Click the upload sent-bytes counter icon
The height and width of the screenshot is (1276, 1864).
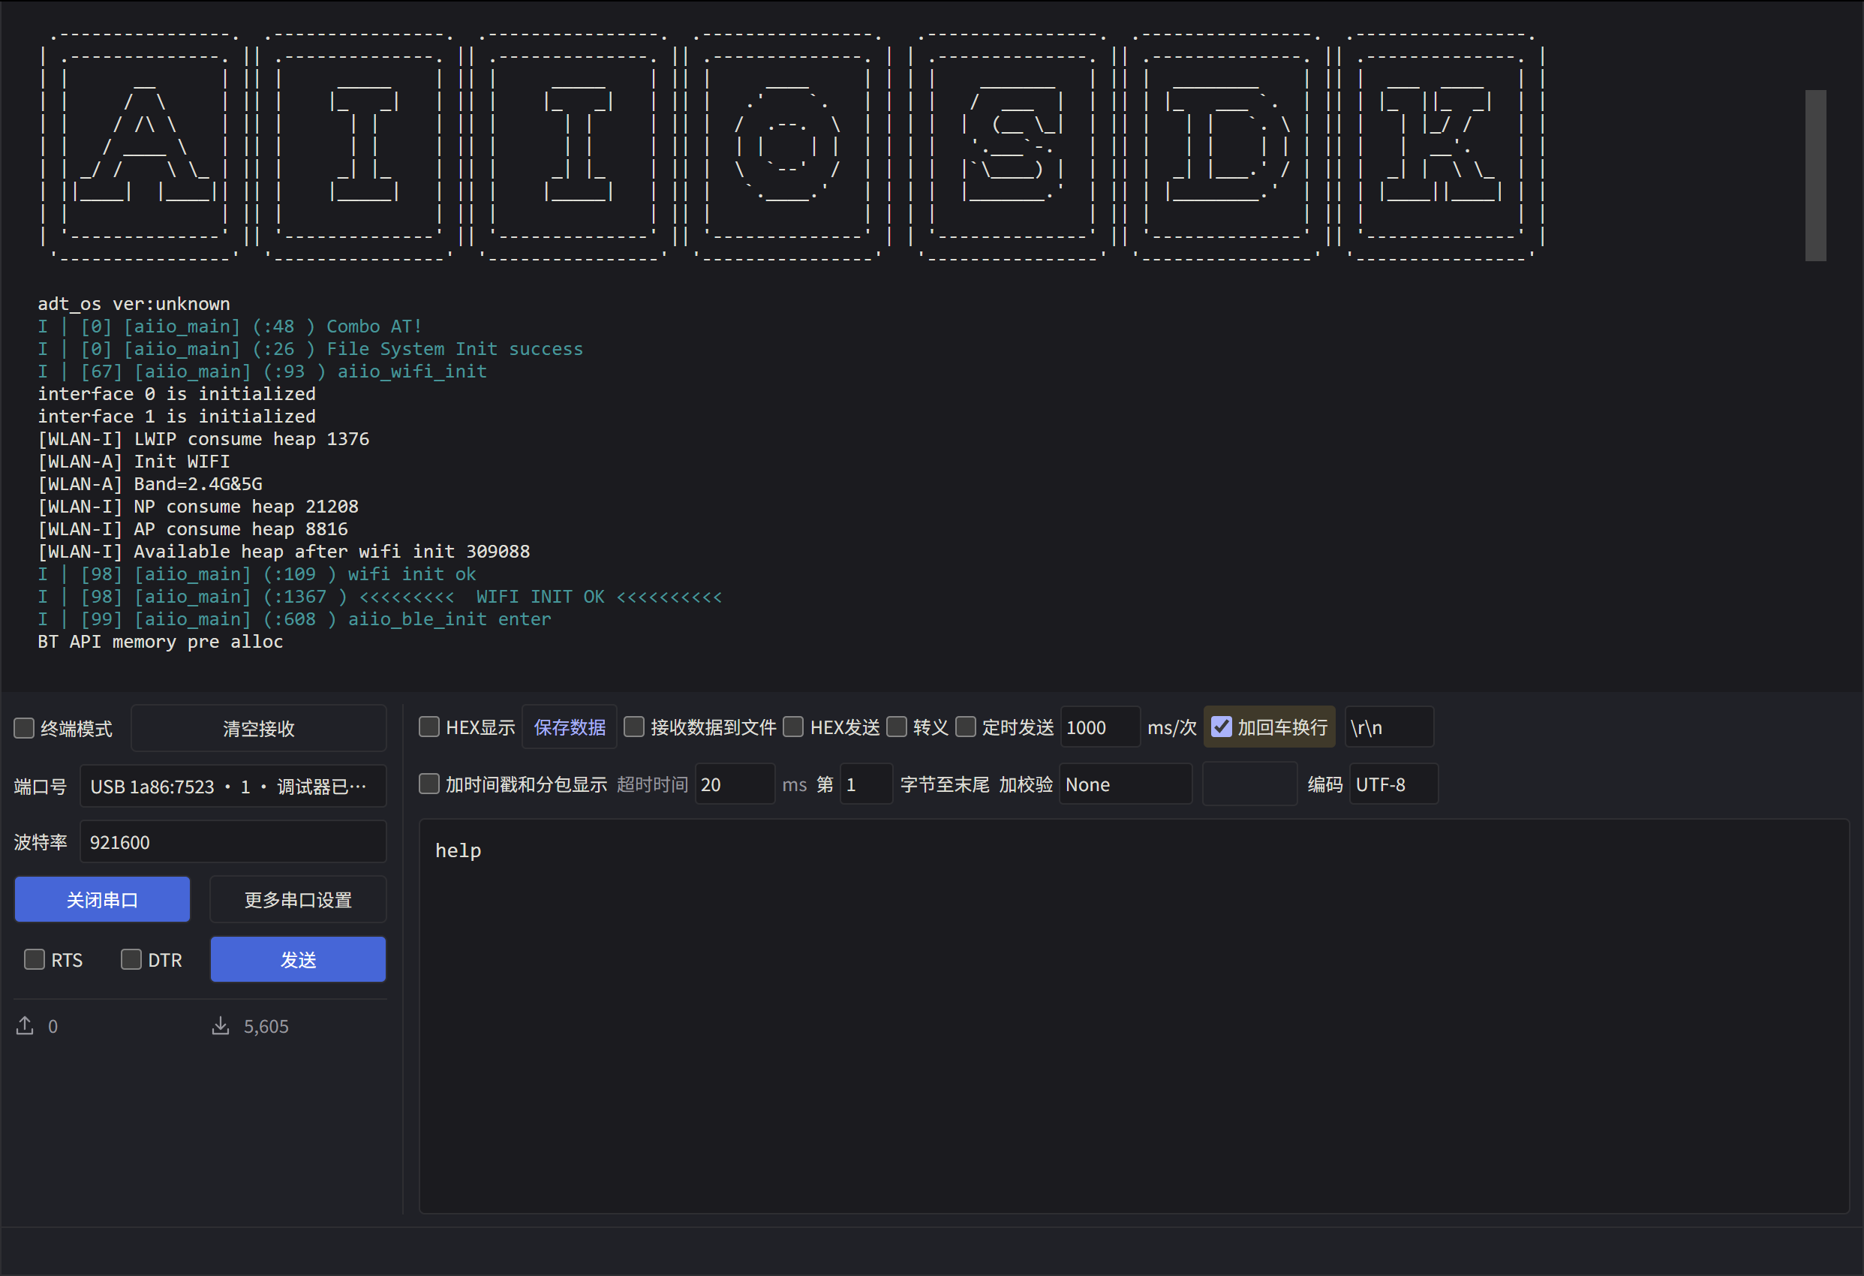click(x=25, y=1025)
